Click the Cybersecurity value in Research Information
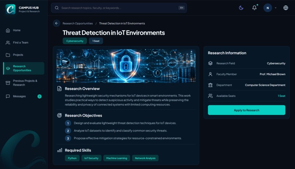The width and height of the screenshot is (295, 169). pos(276,63)
